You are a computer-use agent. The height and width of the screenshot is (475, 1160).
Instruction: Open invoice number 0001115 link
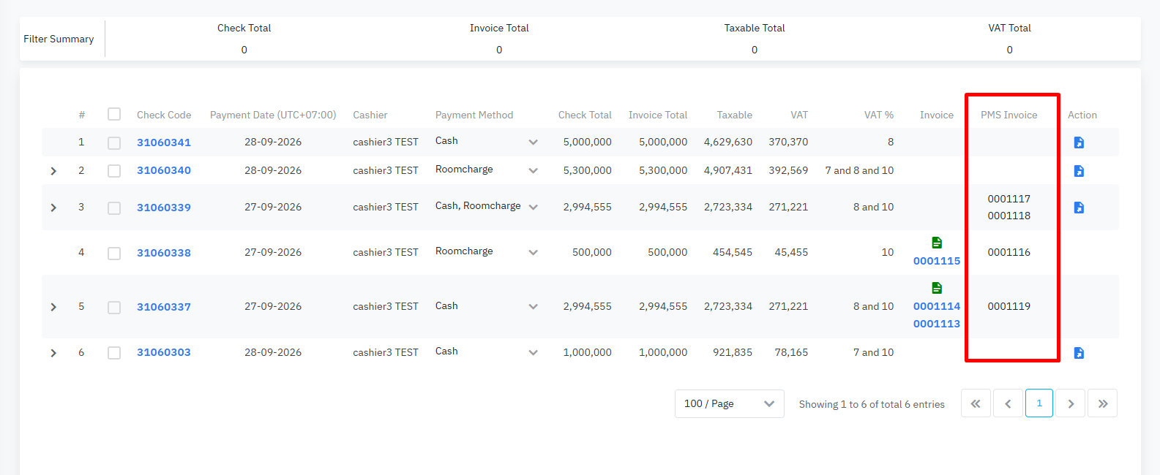coord(937,261)
